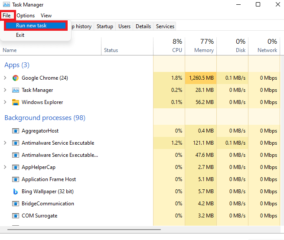Click the Bing Wallpaper icon

point(16,191)
